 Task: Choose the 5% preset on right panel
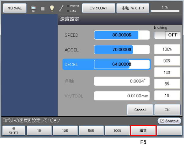(x=167, y=84)
